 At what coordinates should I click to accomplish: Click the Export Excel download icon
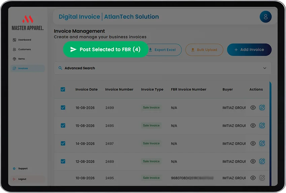(150, 49)
